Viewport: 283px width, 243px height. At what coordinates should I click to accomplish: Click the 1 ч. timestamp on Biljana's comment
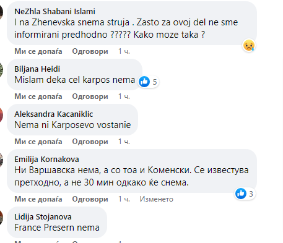pyautogui.click(x=124, y=96)
